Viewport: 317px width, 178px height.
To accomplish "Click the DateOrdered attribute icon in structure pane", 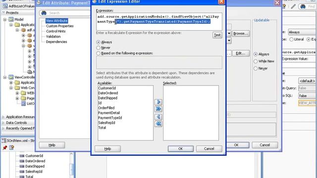I will coord(22,161).
